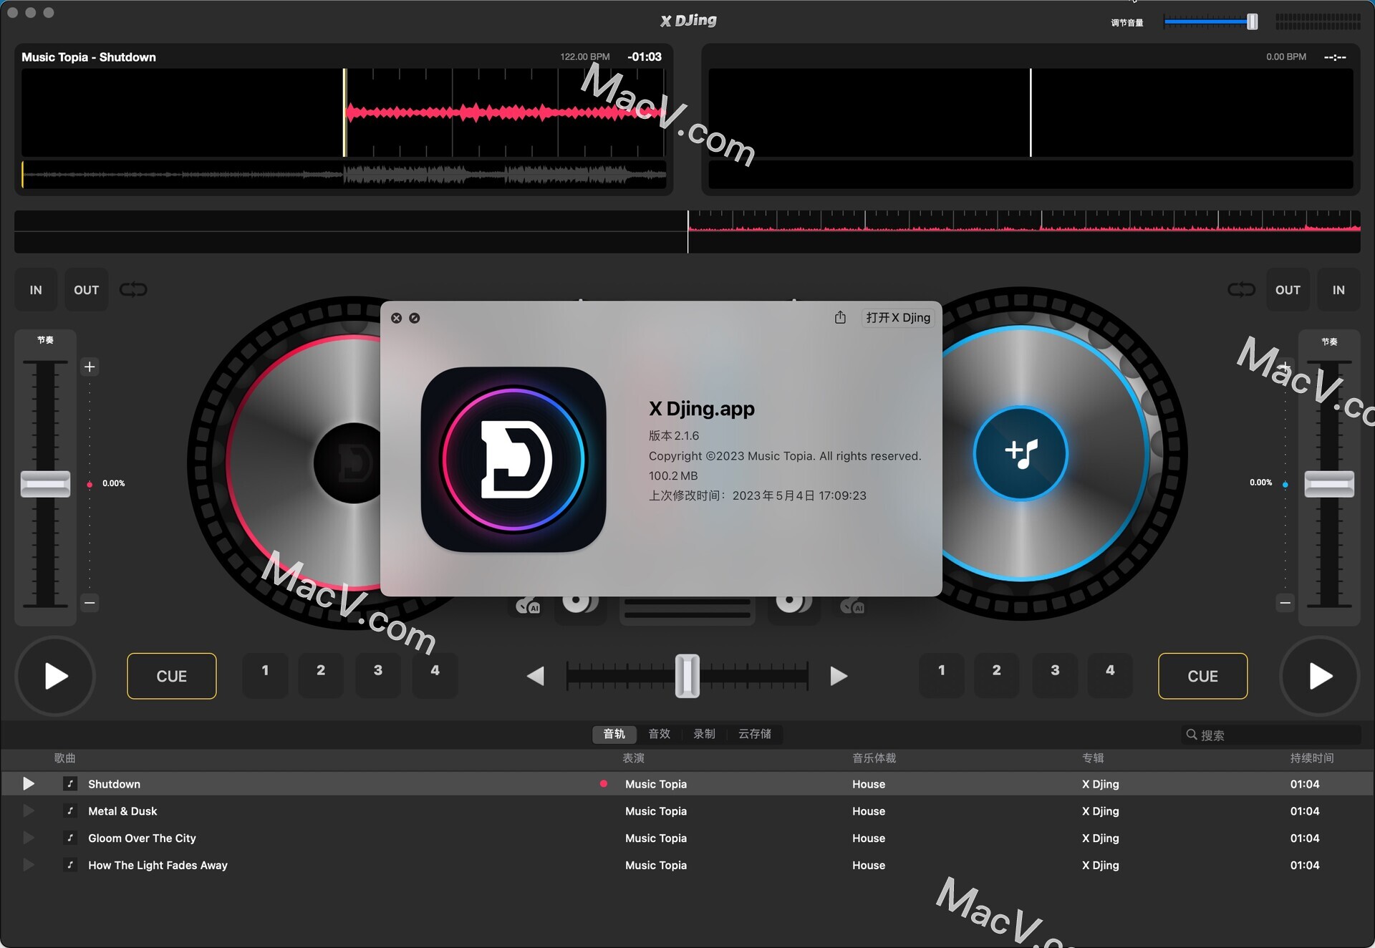The width and height of the screenshot is (1375, 948).
Task: Select the Gloom Over The City track title
Action: [142, 838]
